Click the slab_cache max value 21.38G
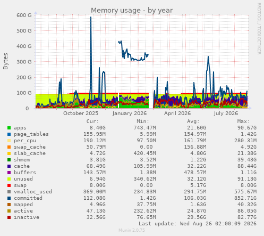Screen dimensions: 264x236 247,153
